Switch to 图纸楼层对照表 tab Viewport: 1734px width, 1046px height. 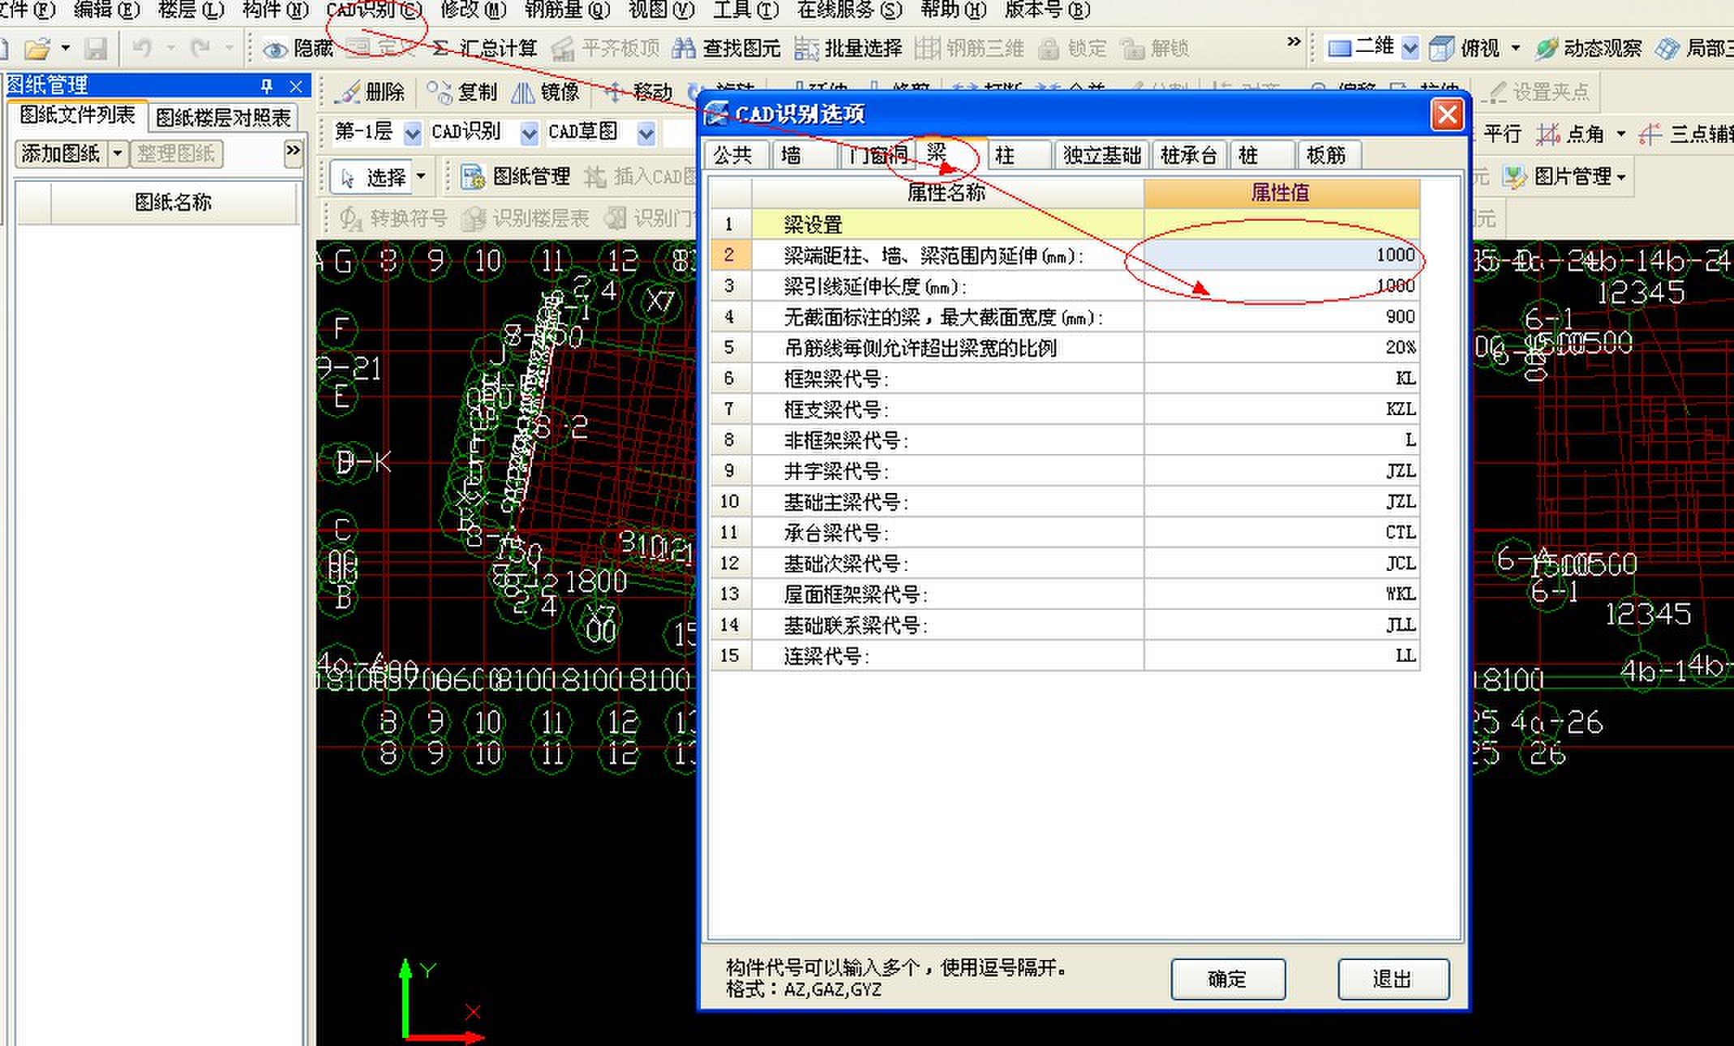[x=223, y=118]
